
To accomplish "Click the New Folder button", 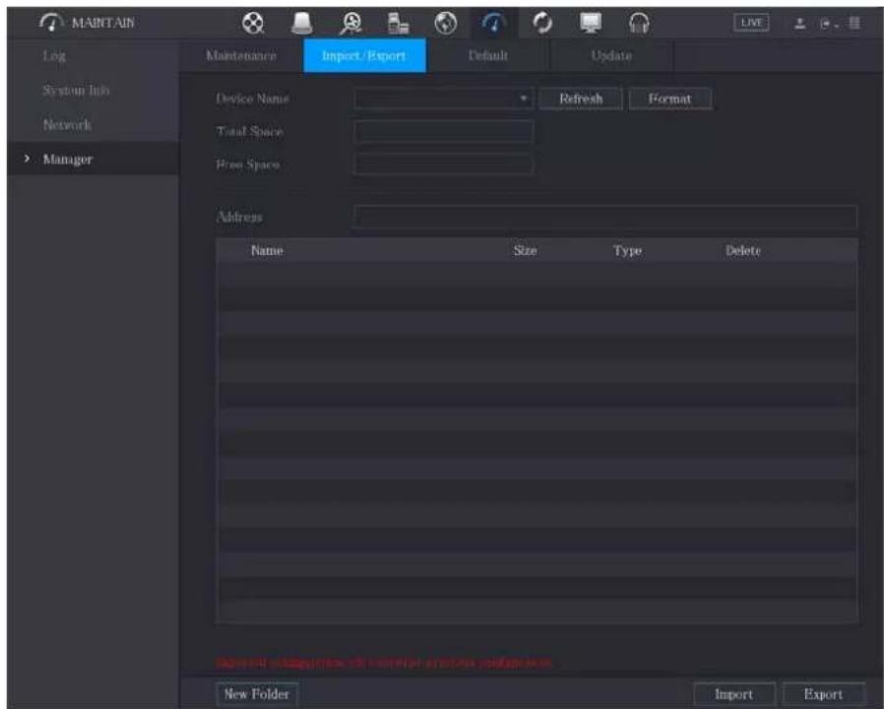I will tap(257, 694).
